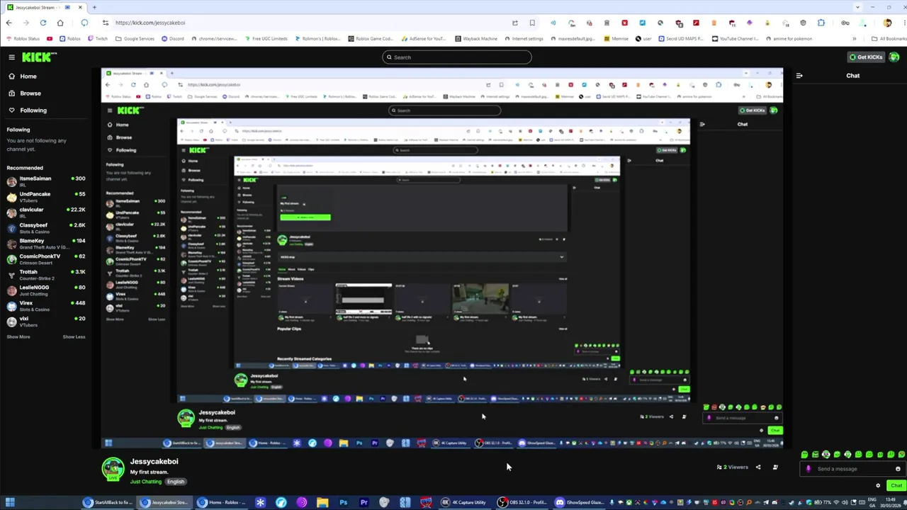This screenshot has height=510, width=907.
Task: Switch to 4K Capture Utility taskbar window
Action: pyautogui.click(x=466, y=503)
